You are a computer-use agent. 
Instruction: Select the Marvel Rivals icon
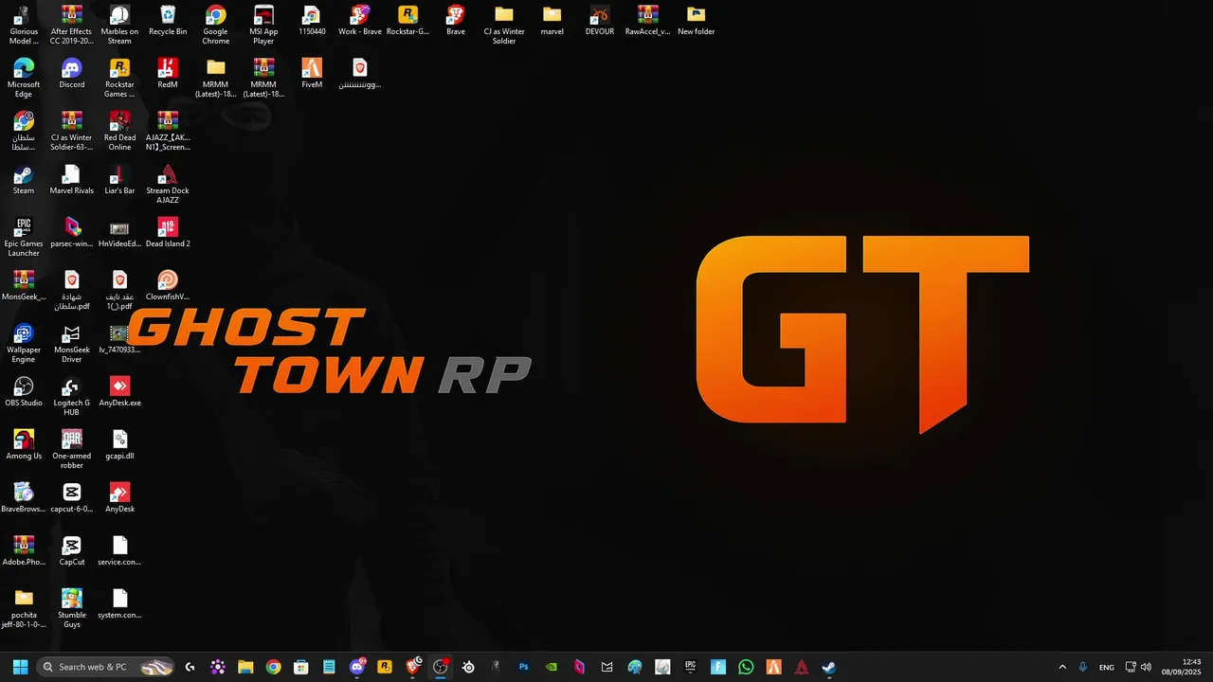click(71, 180)
